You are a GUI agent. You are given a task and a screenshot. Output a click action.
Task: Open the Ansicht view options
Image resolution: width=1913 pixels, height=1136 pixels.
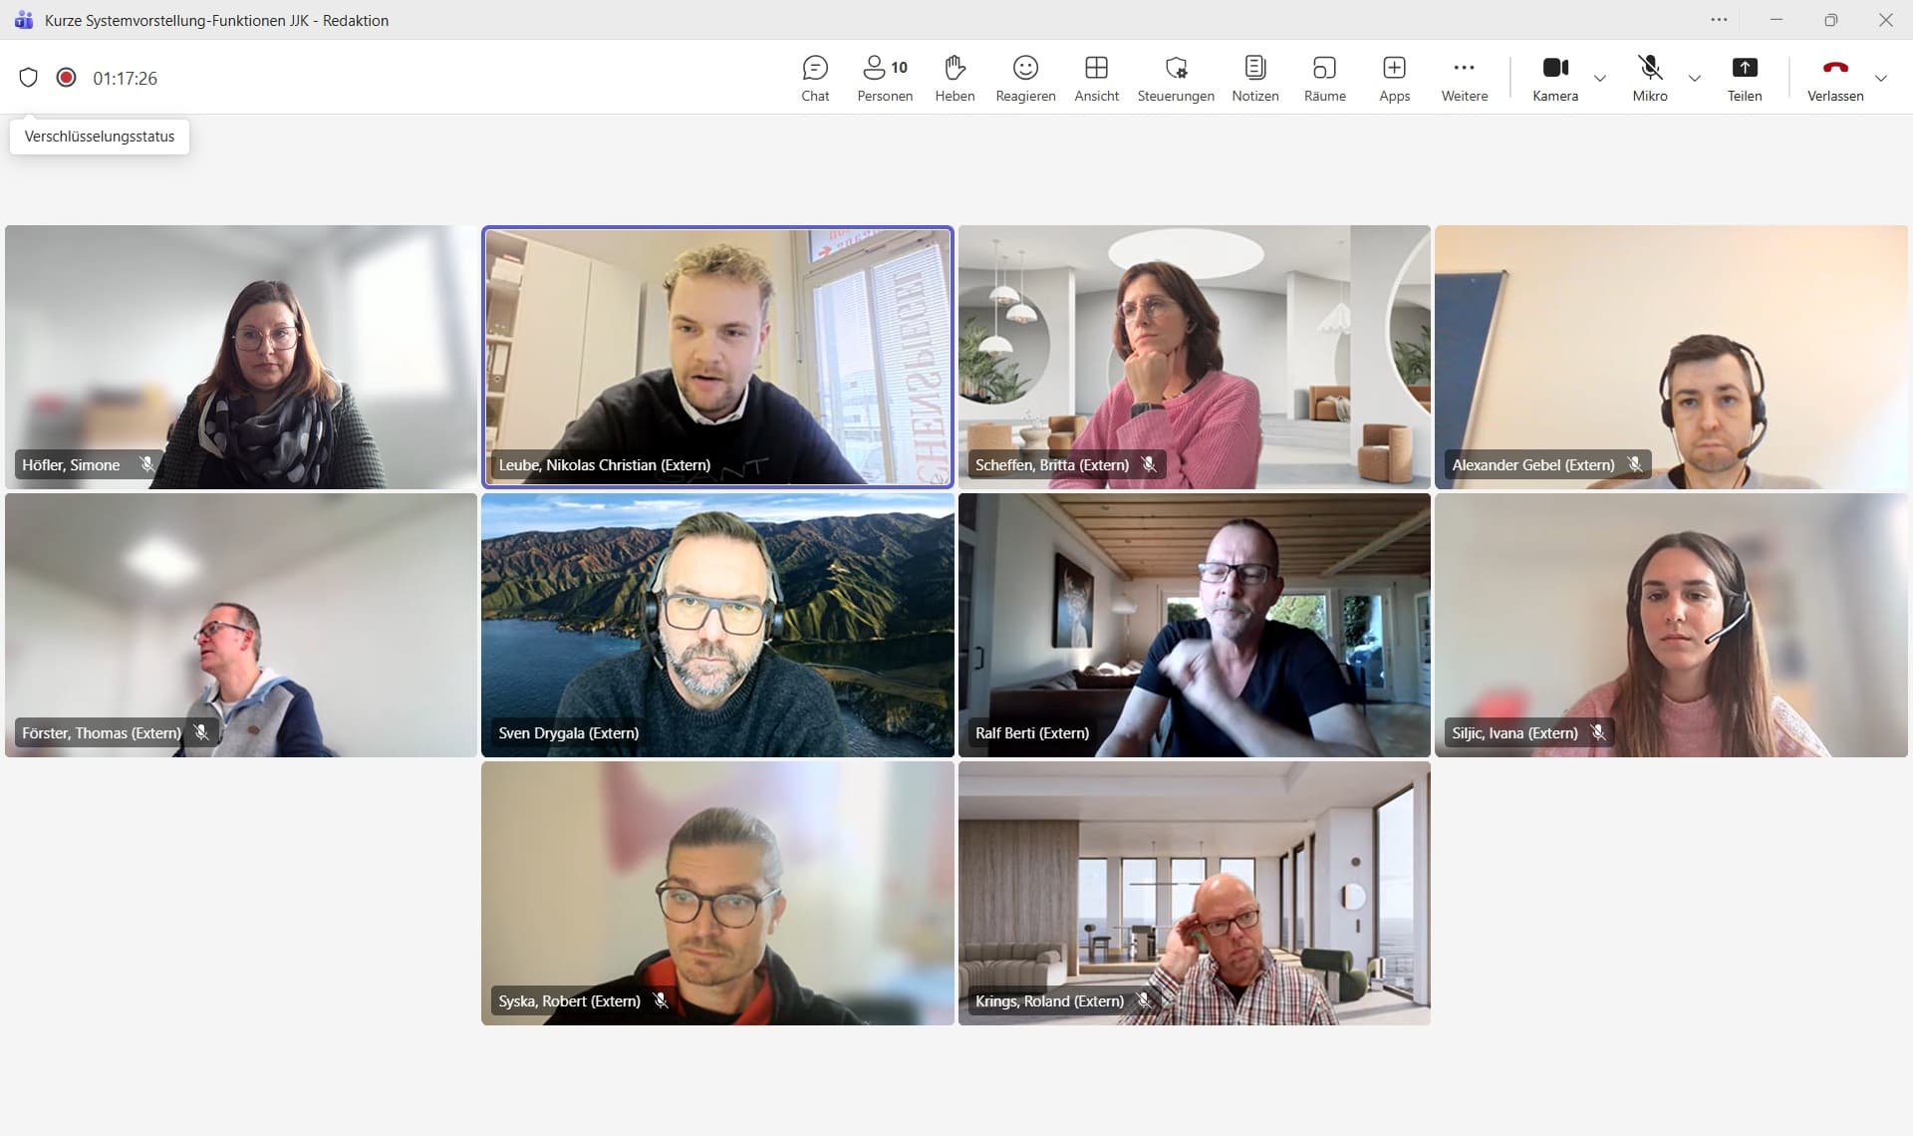pyautogui.click(x=1096, y=78)
